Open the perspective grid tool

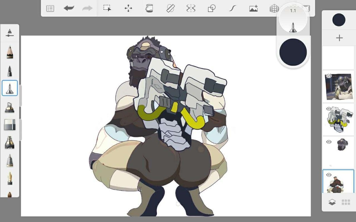click(274, 9)
